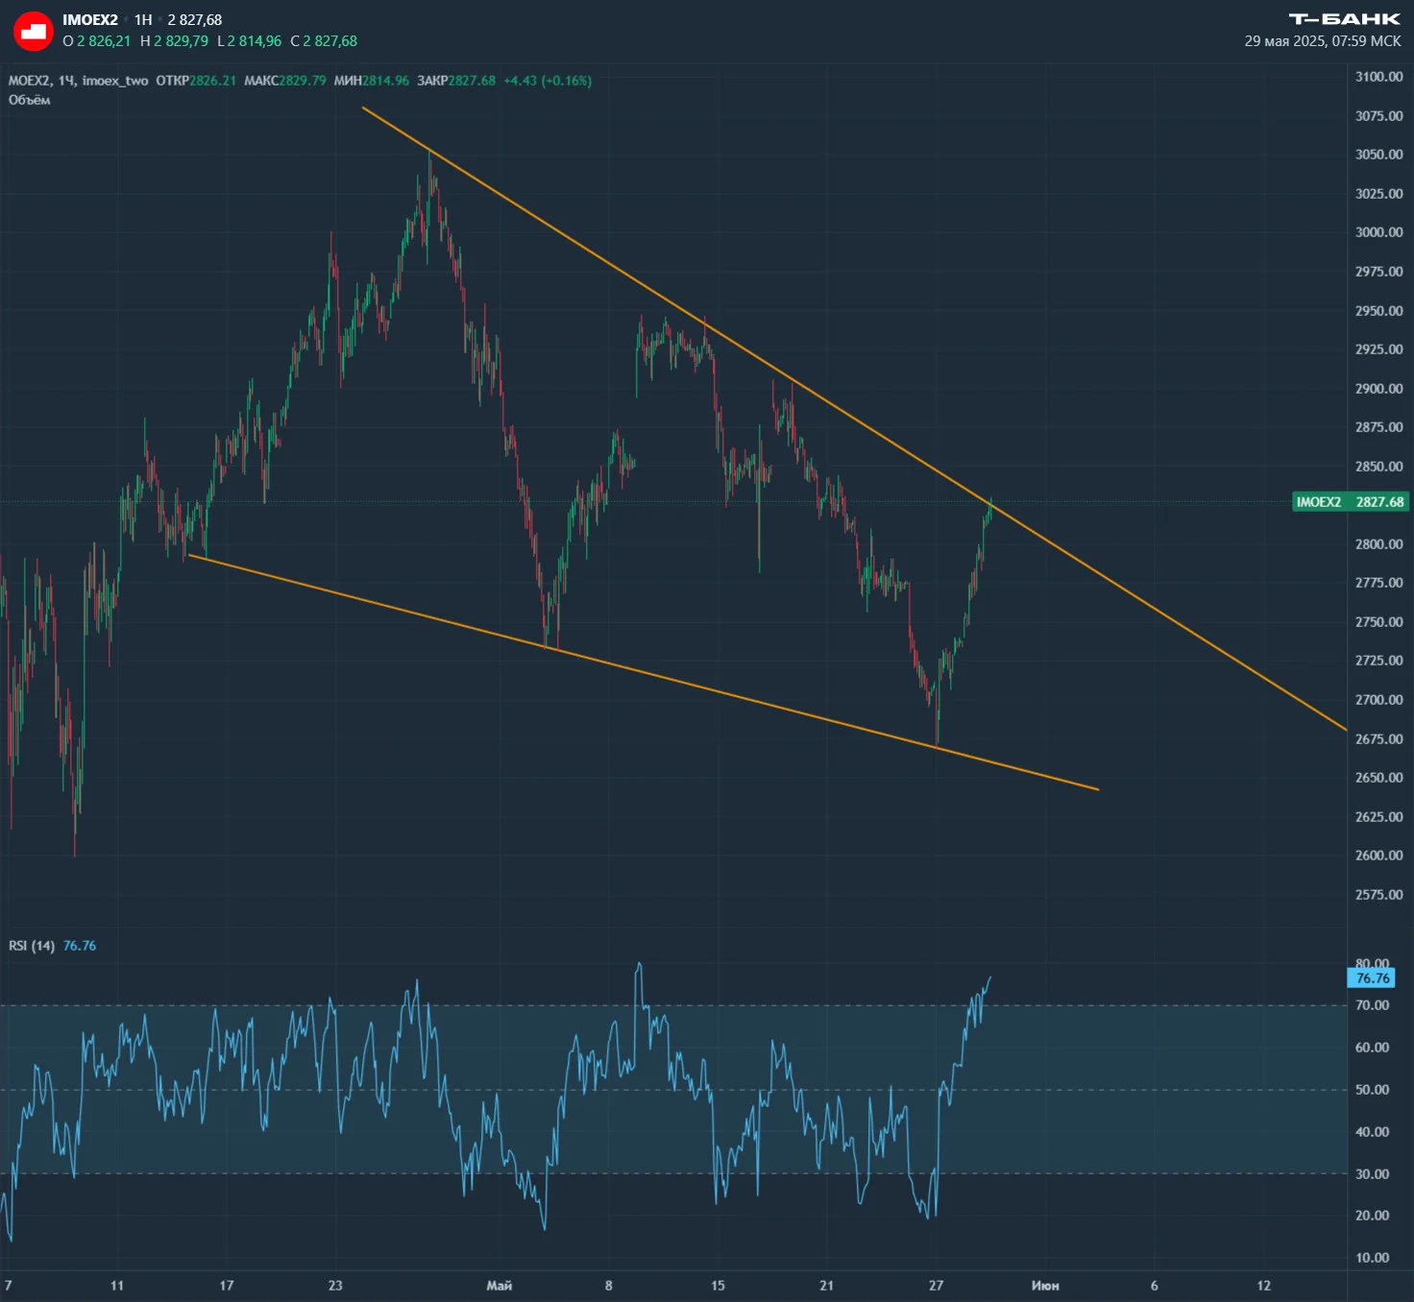
Task: Click the RSI (14) indicator title
Action: (x=32, y=946)
